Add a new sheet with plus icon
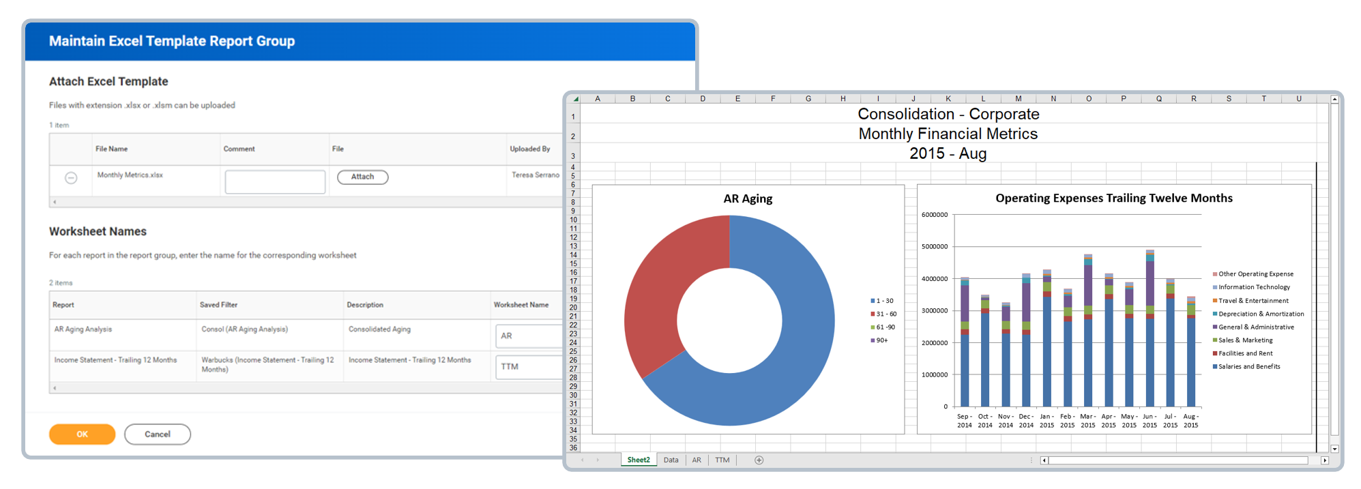 [759, 460]
